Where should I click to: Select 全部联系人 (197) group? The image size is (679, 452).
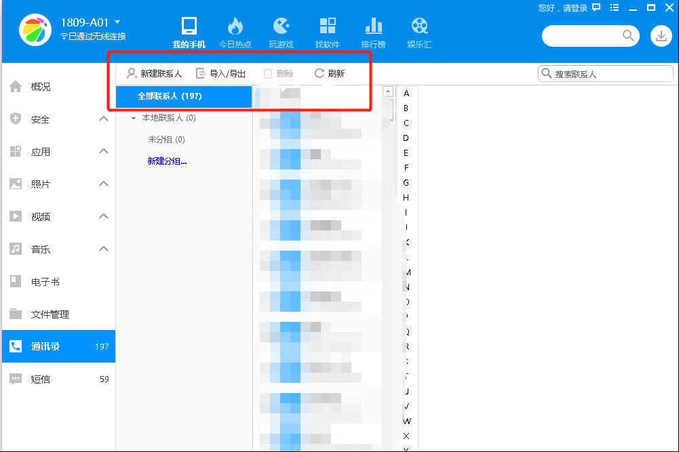pos(170,96)
